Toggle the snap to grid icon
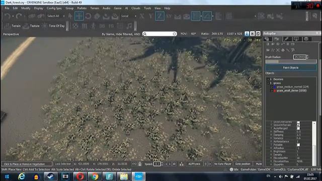The image size is (322, 181). tap(196, 16)
